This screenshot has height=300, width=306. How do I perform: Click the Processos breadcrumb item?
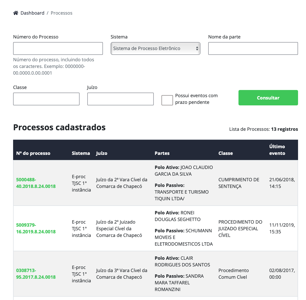pyautogui.click(x=62, y=13)
